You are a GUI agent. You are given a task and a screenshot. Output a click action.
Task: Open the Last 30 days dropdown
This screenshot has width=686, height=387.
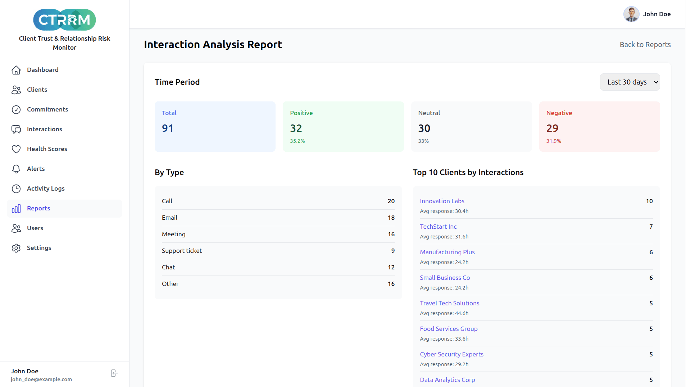tap(630, 82)
